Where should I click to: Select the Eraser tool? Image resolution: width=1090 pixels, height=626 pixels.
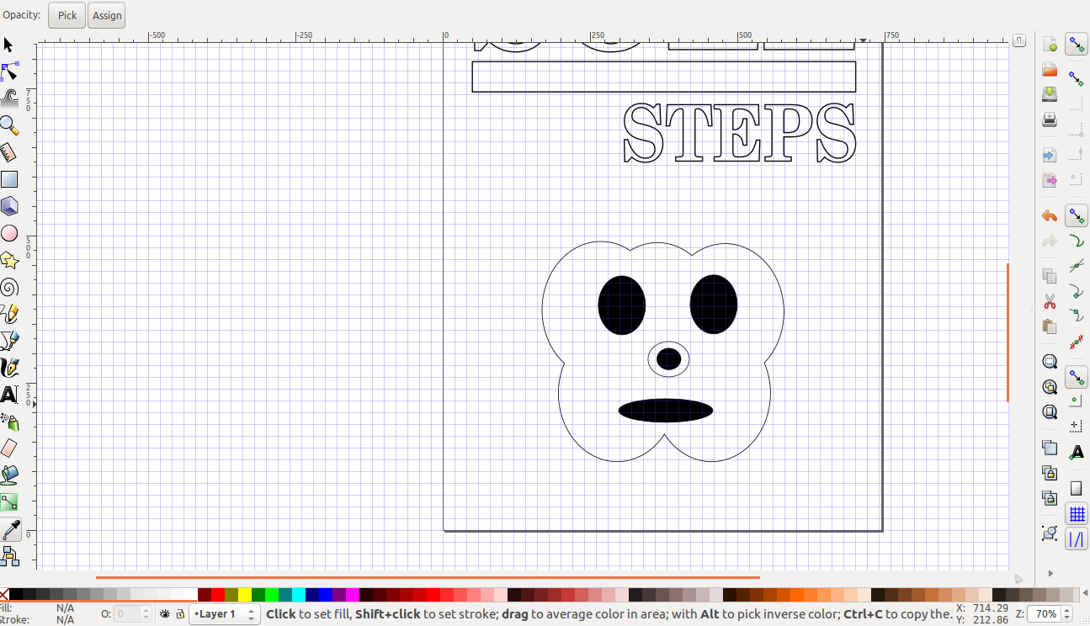[x=9, y=448]
